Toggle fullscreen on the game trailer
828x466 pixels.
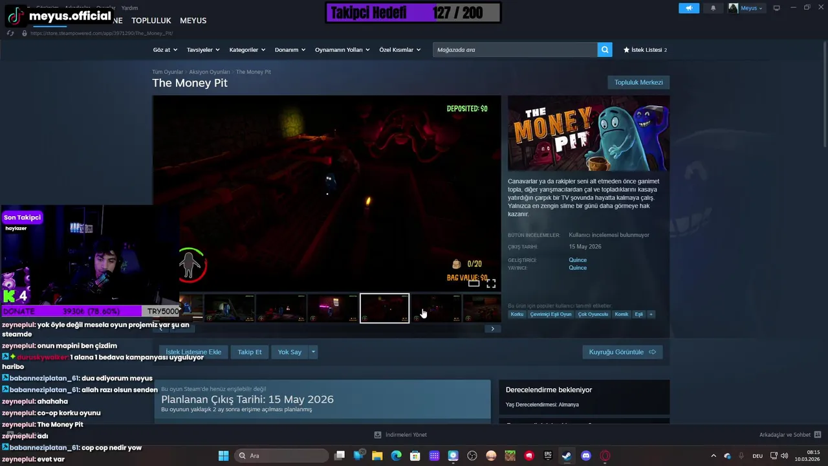[x=491, y=283]
